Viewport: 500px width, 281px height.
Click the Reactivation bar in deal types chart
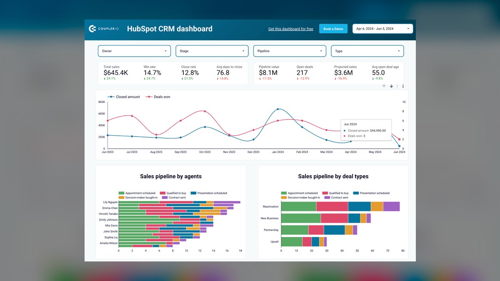coord(340,206)
